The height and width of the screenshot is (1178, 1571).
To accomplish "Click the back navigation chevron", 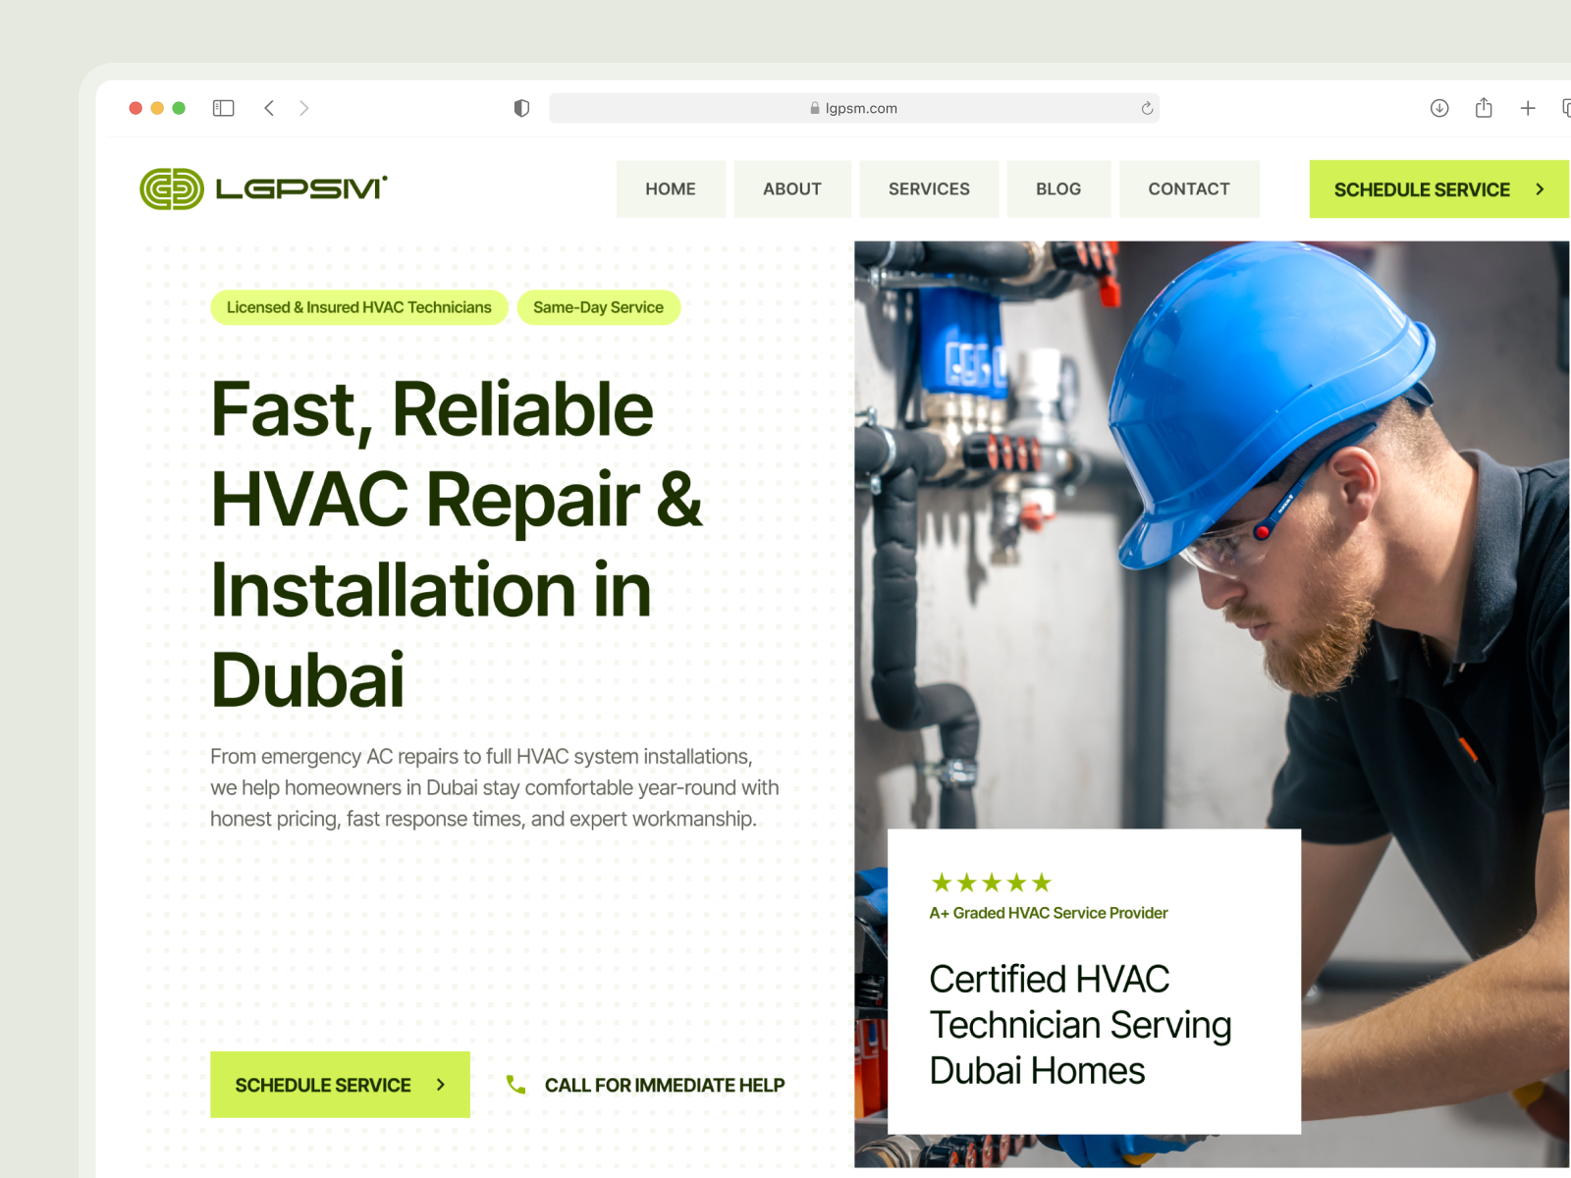I will tap(269, 108).
